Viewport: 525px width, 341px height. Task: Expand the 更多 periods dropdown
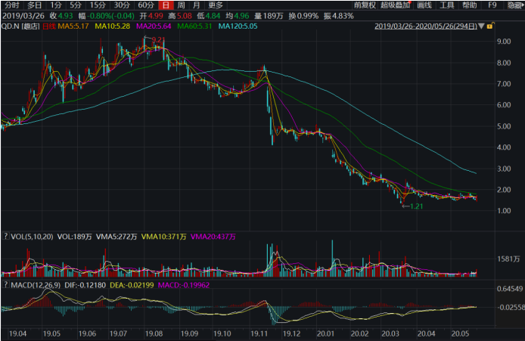click(x=215, y=5)
